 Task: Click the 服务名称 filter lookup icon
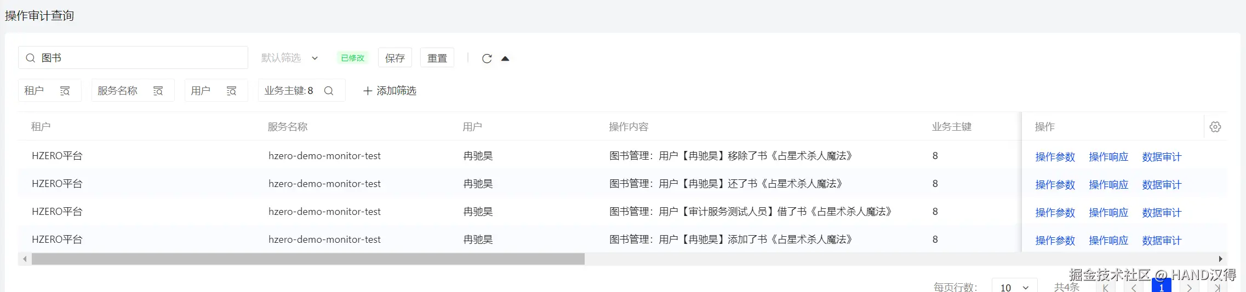[158, 91]
